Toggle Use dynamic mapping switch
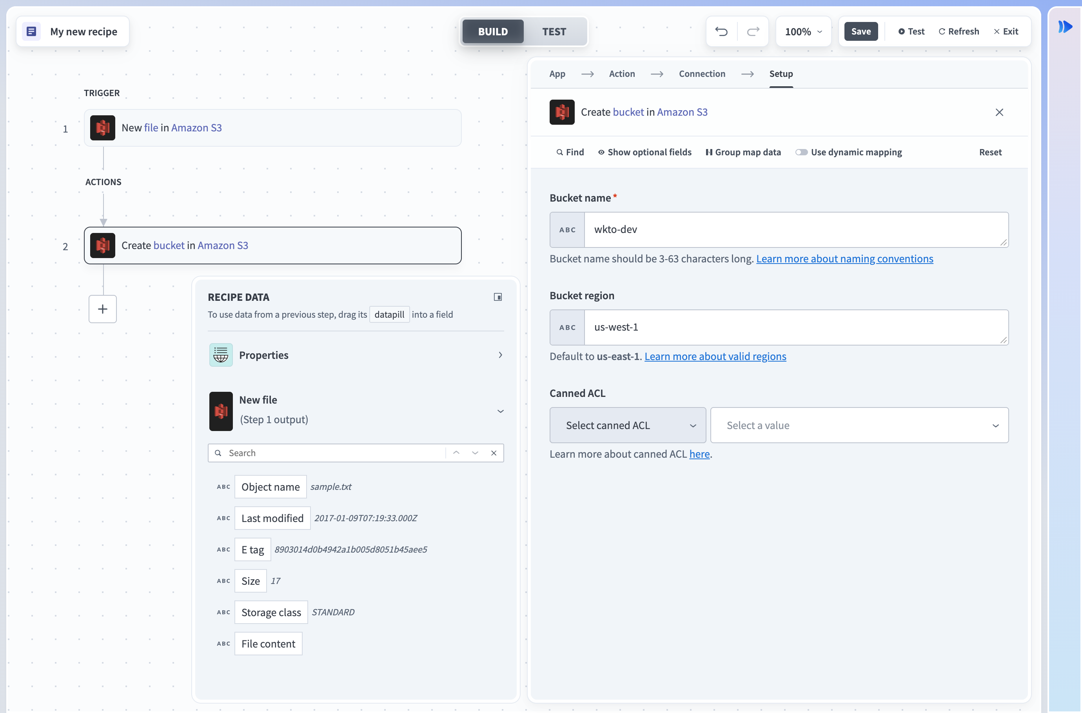Viewport: 1082px width, 713px height. (x=801, y=152)
